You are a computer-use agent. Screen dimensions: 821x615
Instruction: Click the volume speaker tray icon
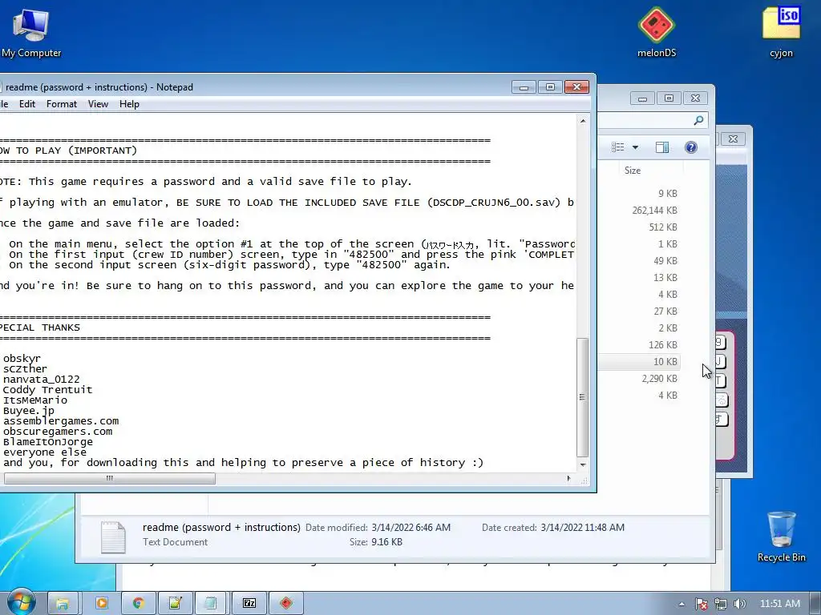[739, 604]
